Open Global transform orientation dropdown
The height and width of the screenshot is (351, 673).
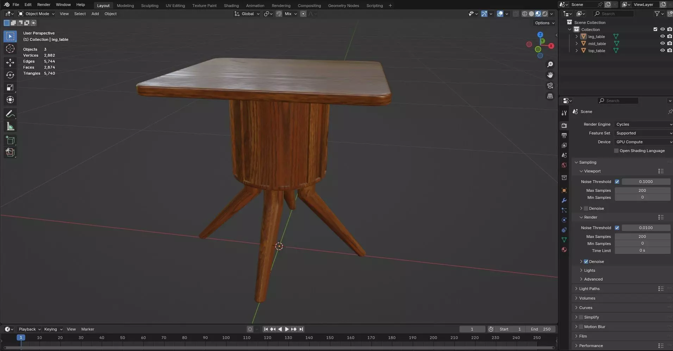[247, 14]
